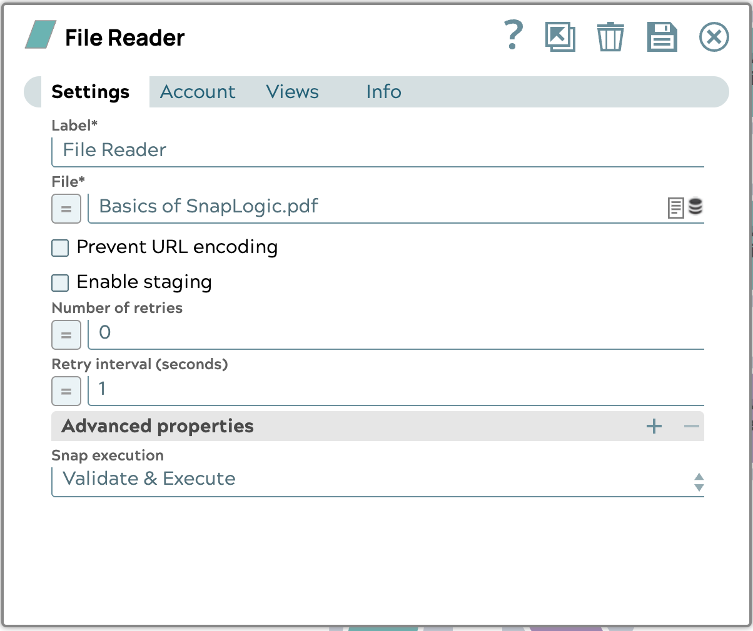This screenshot has width=753, height=631.
Task: Close the File Reader dialog
Action: 714,37
